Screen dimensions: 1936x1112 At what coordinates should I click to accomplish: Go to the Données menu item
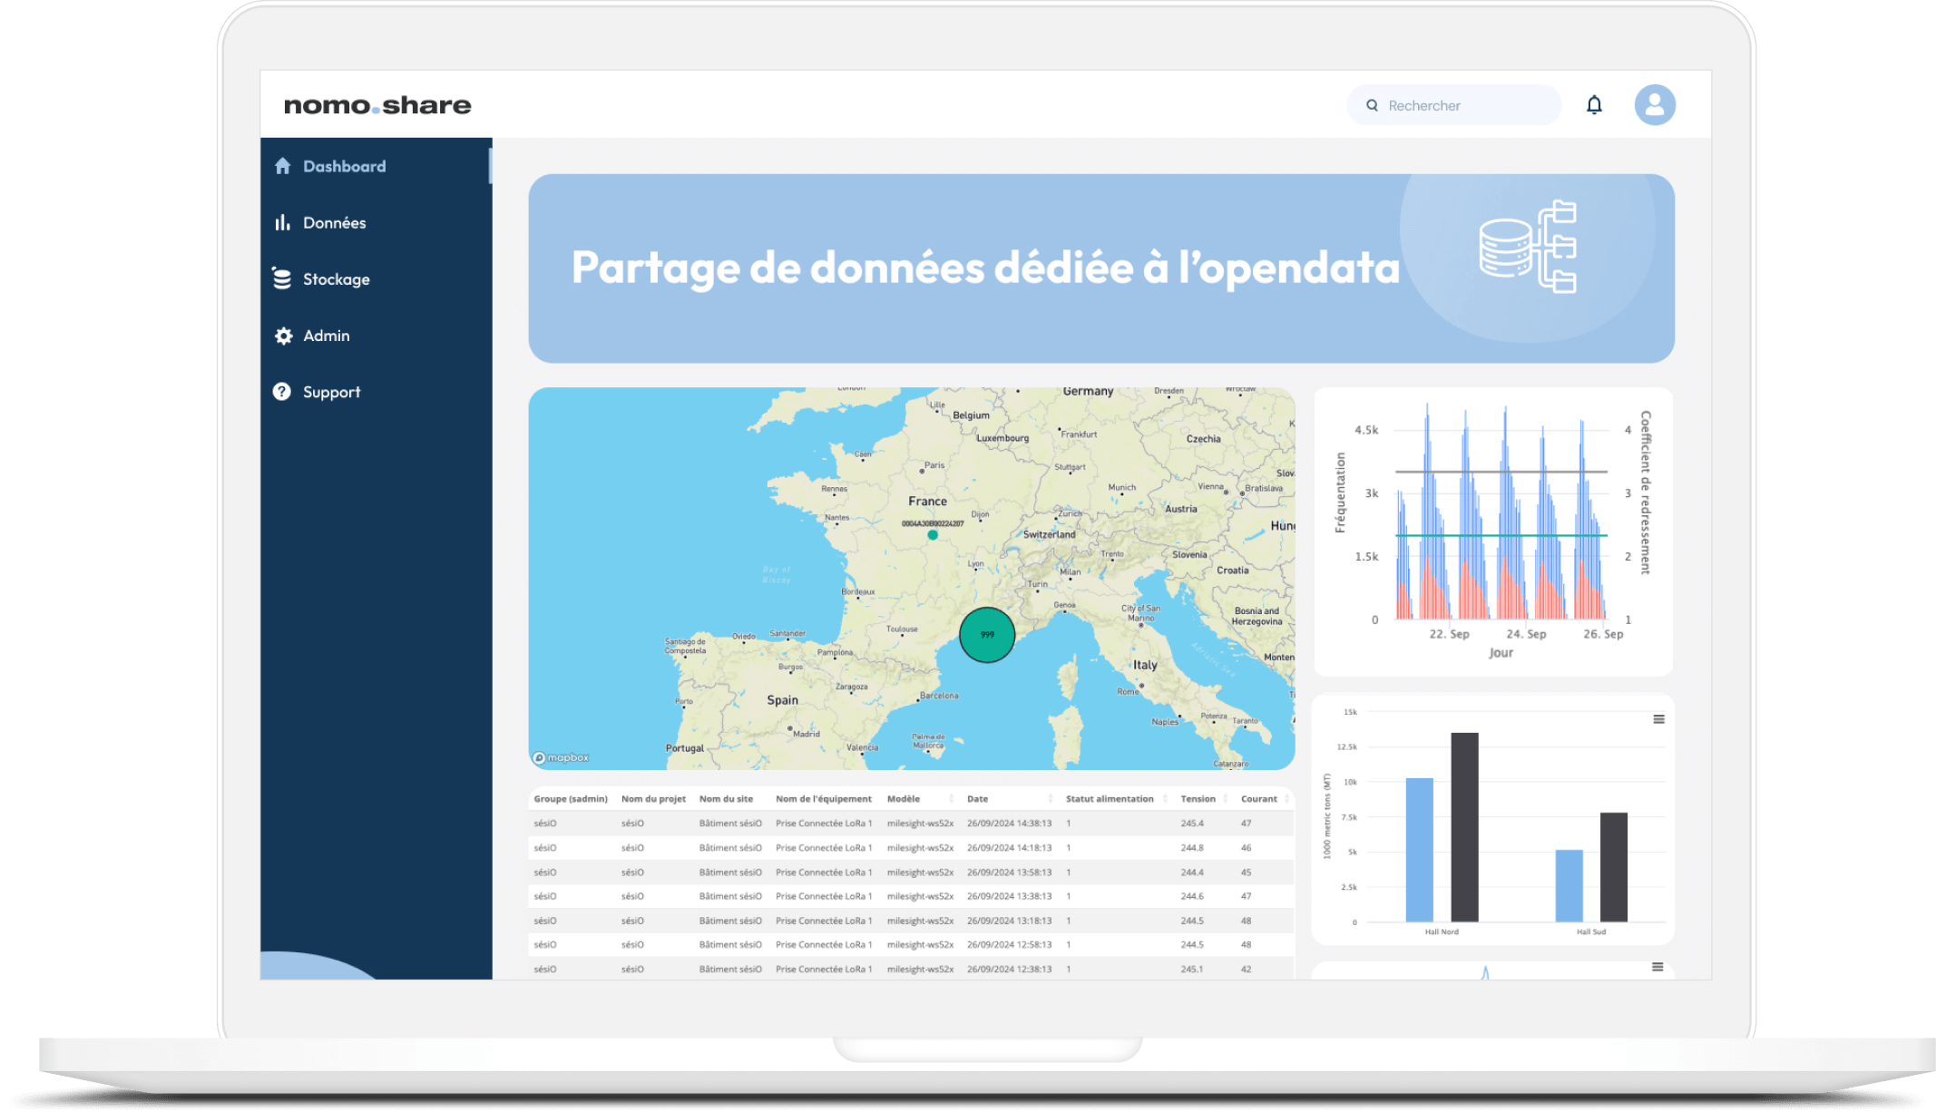pos(334,223)
